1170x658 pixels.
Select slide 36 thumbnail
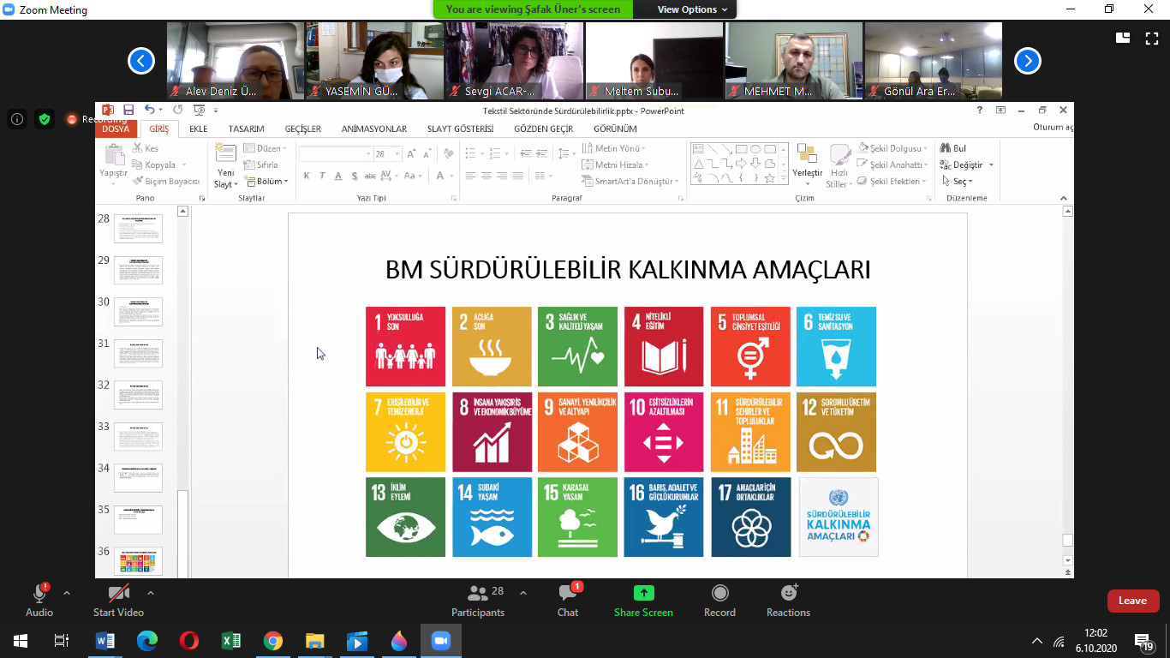click(x=138, y=561)
